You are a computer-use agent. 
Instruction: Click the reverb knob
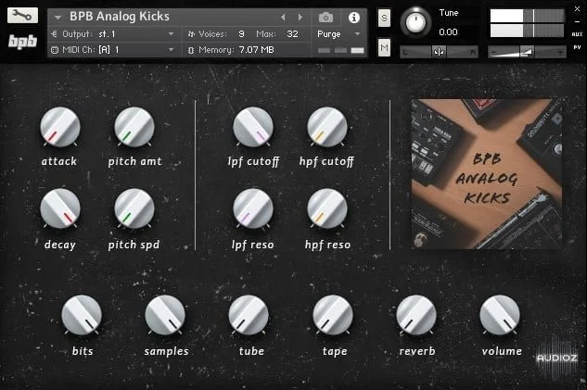(416, 315)
